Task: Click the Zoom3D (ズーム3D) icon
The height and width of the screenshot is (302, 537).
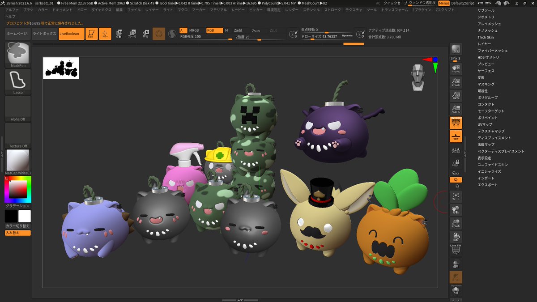Action: click(456, 224)
